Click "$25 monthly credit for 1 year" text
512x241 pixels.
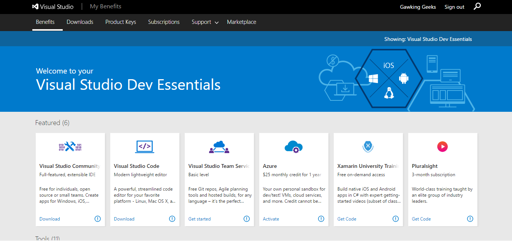(292, 175)
